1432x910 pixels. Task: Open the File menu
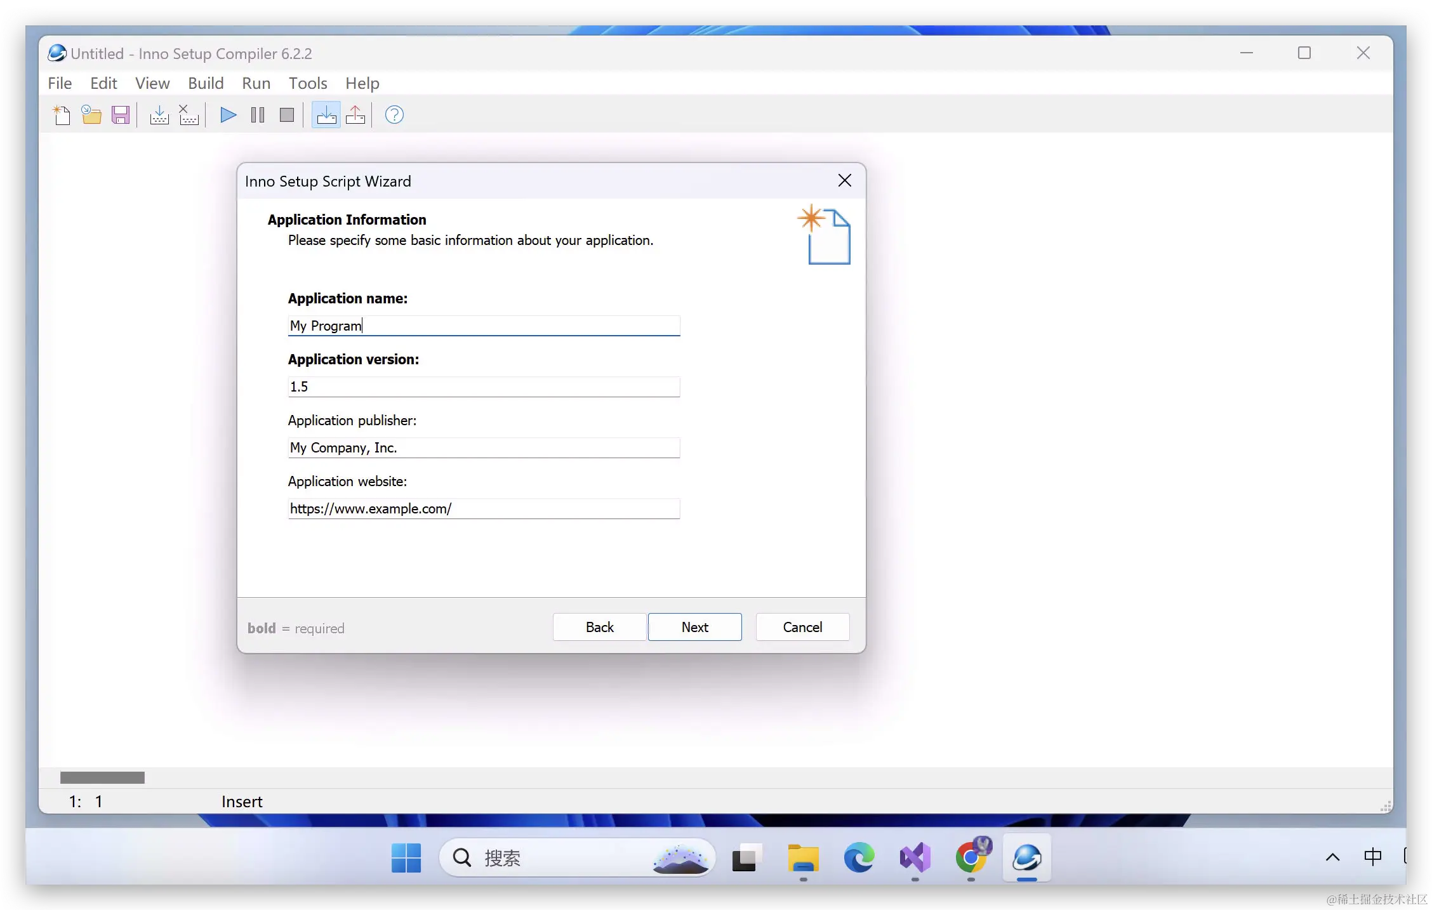click(x=60, y=83)
